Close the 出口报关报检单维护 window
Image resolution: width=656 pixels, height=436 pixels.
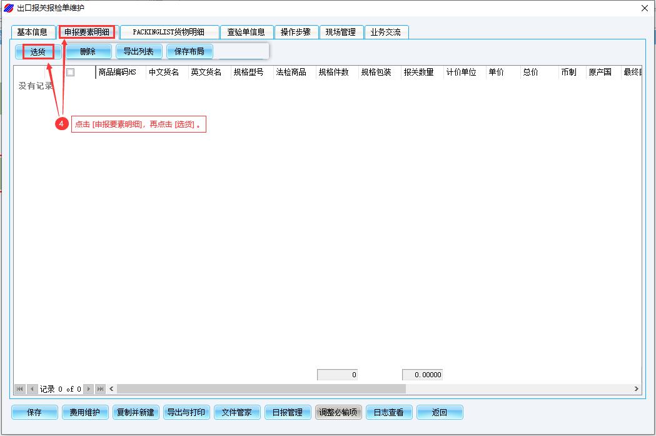tap(645, 8)
